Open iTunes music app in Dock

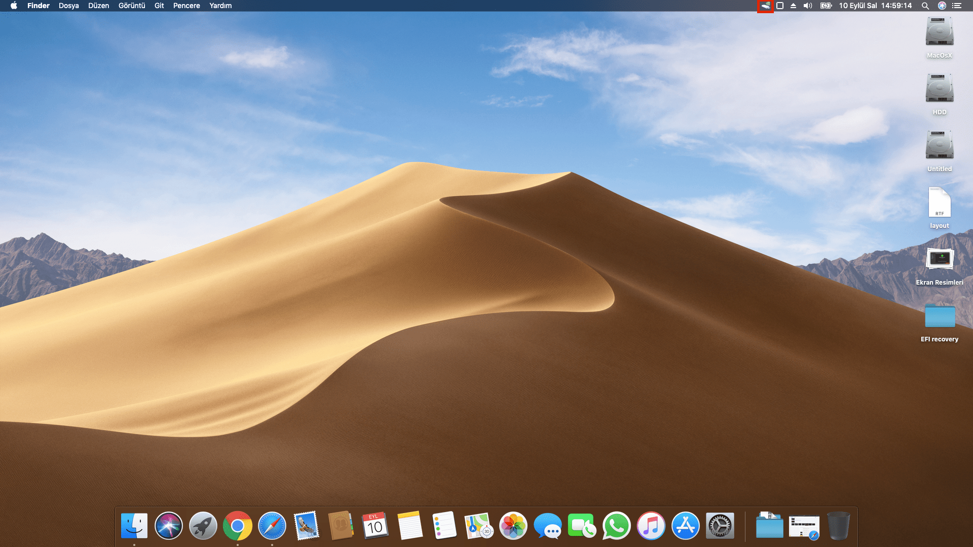(651, 526)
